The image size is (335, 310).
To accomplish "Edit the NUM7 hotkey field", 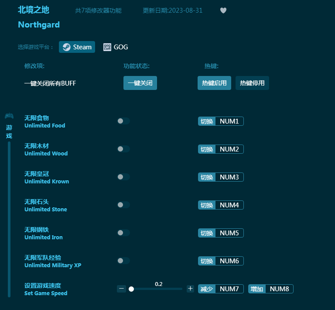I will coord(229,289).
